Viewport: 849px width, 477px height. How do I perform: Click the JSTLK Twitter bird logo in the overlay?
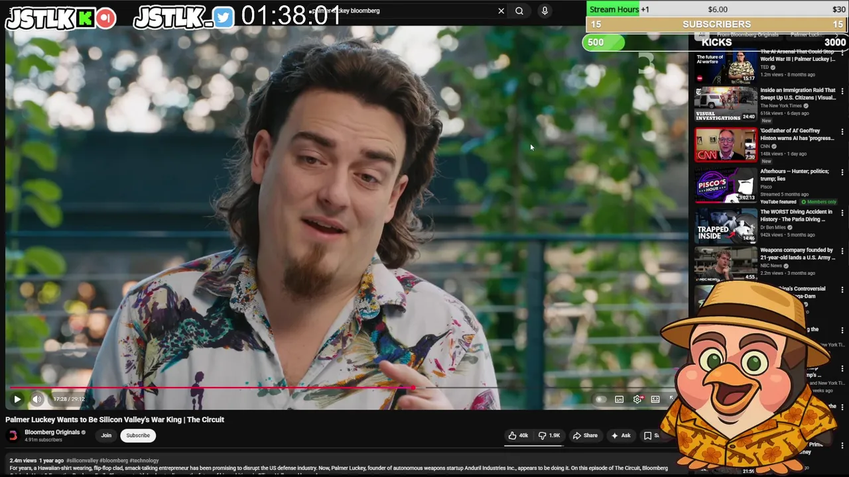point(224,18)
